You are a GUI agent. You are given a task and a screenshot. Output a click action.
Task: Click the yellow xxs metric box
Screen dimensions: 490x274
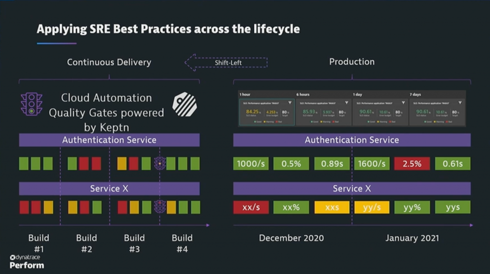(332, 207)
